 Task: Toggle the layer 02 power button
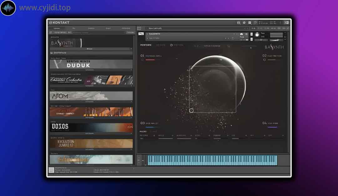coord(264,60)
